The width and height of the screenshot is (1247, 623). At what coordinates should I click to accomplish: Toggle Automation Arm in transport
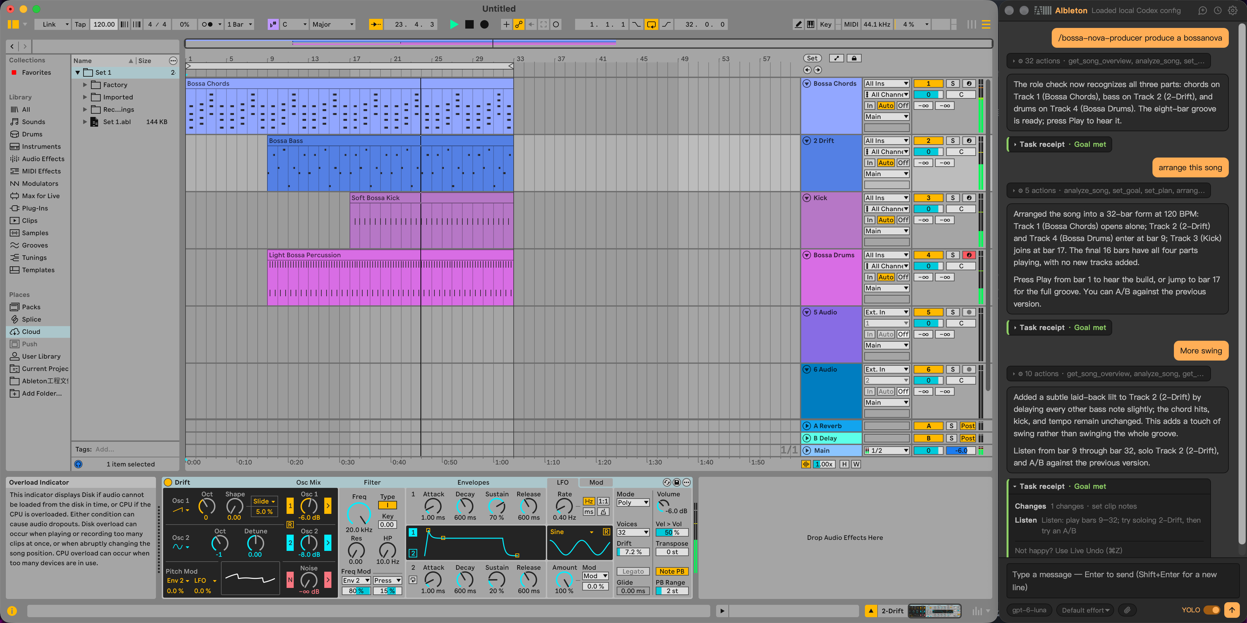[x=519, y=24]
